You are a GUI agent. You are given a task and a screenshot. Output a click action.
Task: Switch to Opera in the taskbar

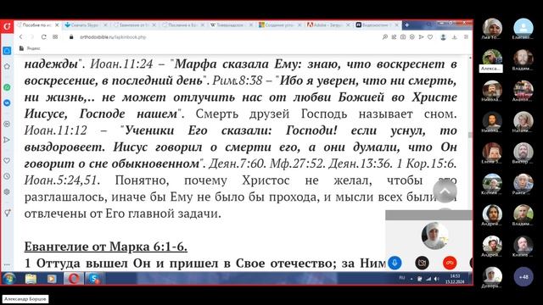point(74,279)
